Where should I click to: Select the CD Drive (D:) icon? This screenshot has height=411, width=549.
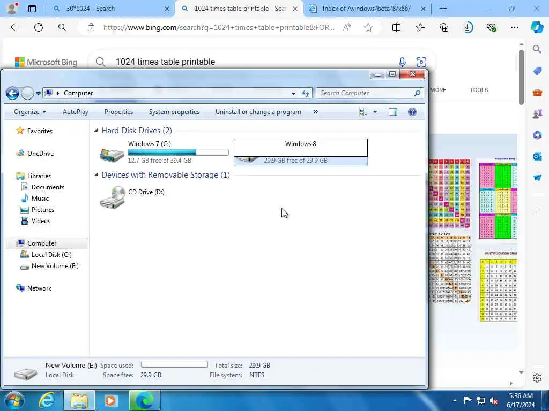click(x=113, y=197)
